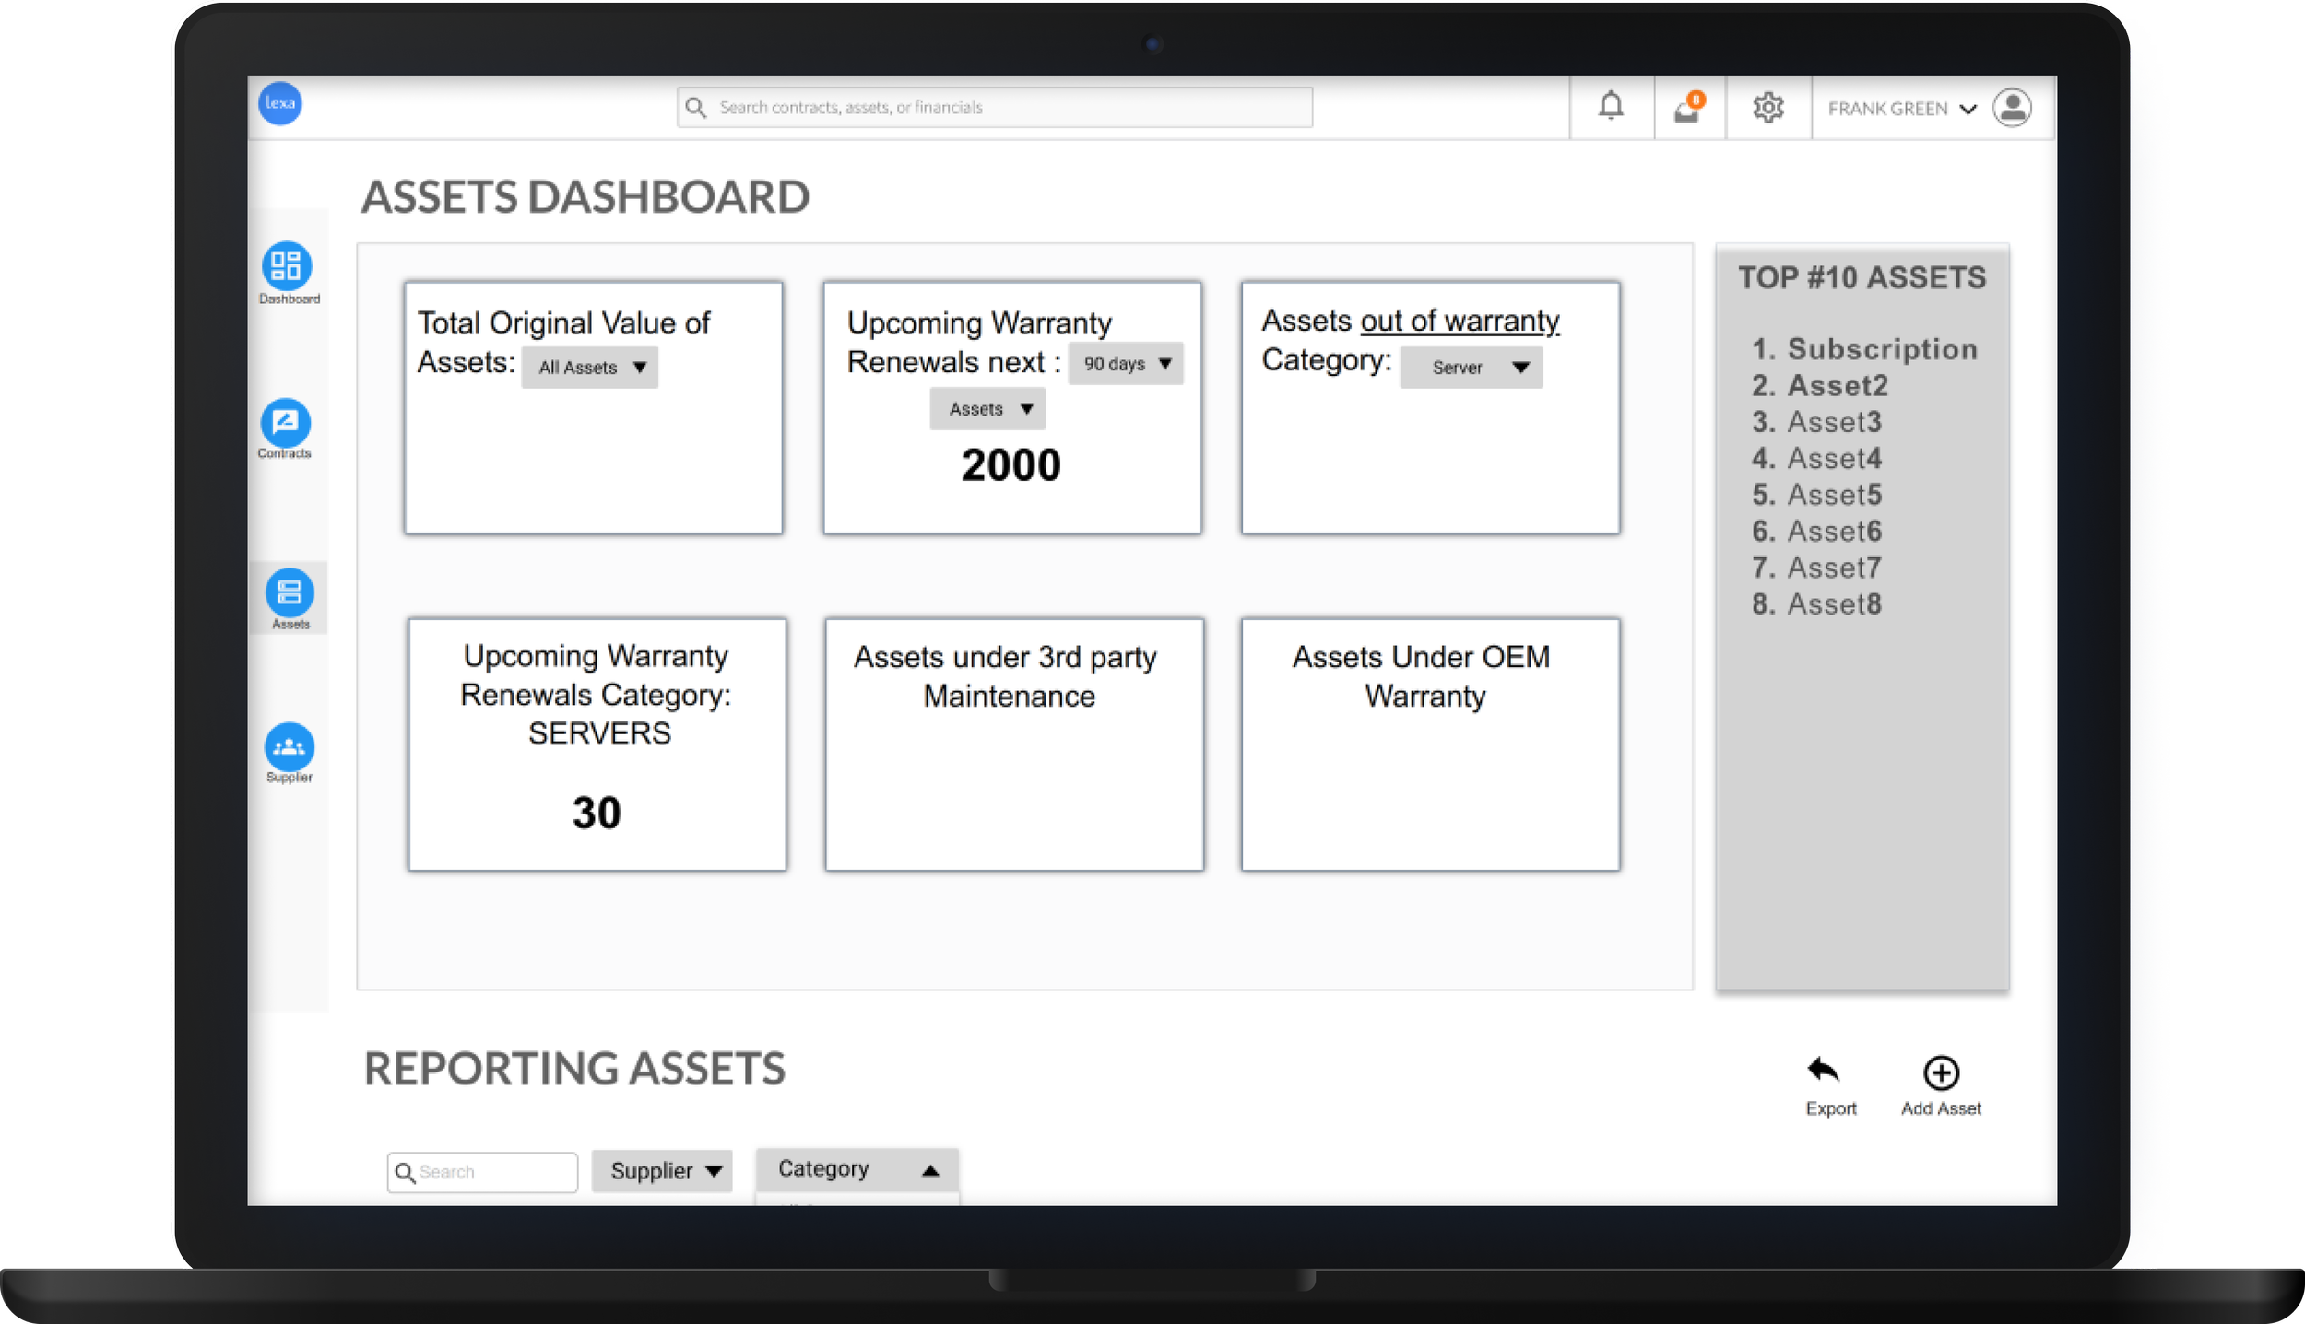Open the 90 days dropdown
This screenshot has height=1324, width=2305.
tap(1126, 364)
